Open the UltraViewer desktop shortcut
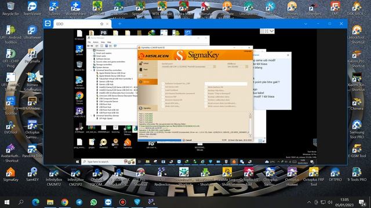 [32, 32]
